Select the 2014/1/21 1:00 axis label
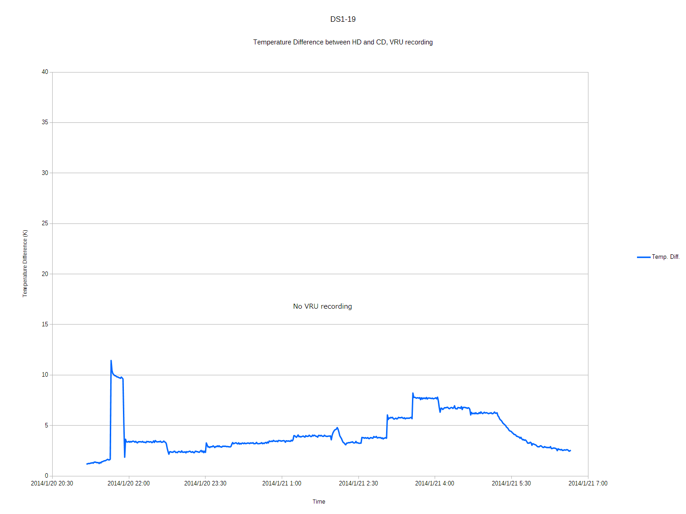The image size is (686, 514). click(x=282, y=484)
